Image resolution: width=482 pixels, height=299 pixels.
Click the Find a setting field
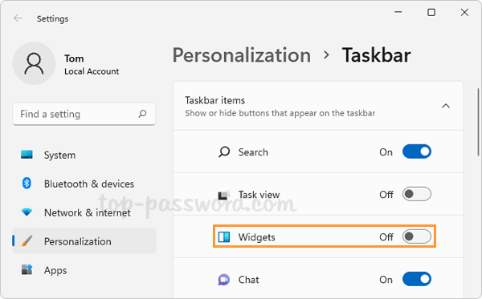84,114
